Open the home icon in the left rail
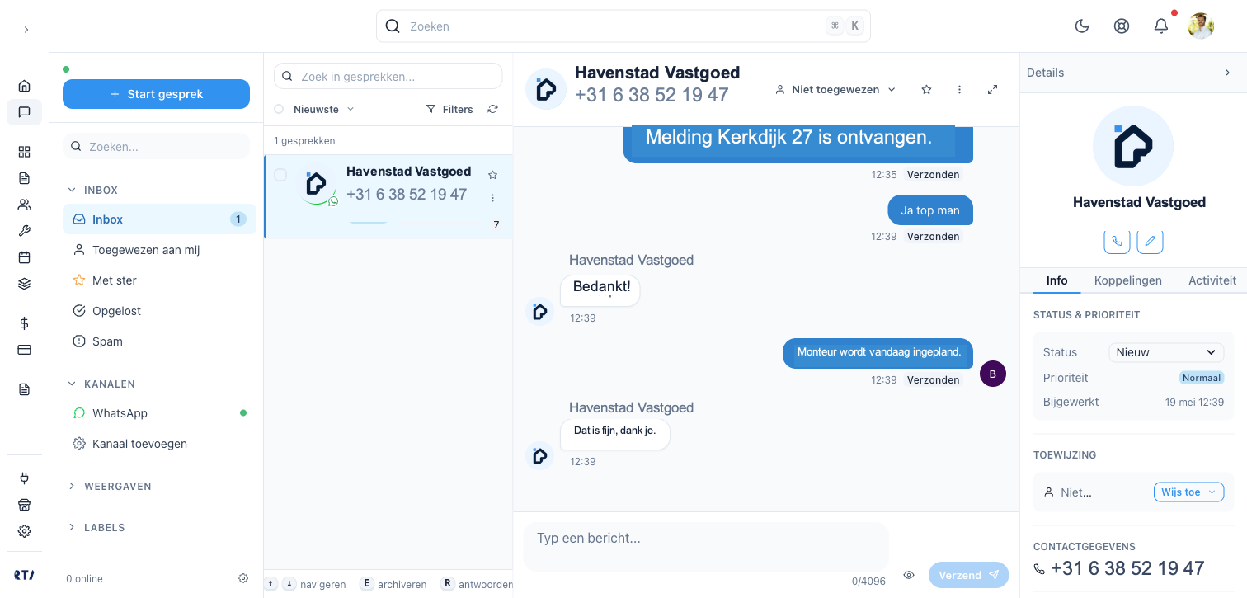1247x598 pixels. (24, 86)
